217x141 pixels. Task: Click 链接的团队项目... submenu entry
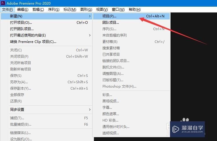pos(131,61)
